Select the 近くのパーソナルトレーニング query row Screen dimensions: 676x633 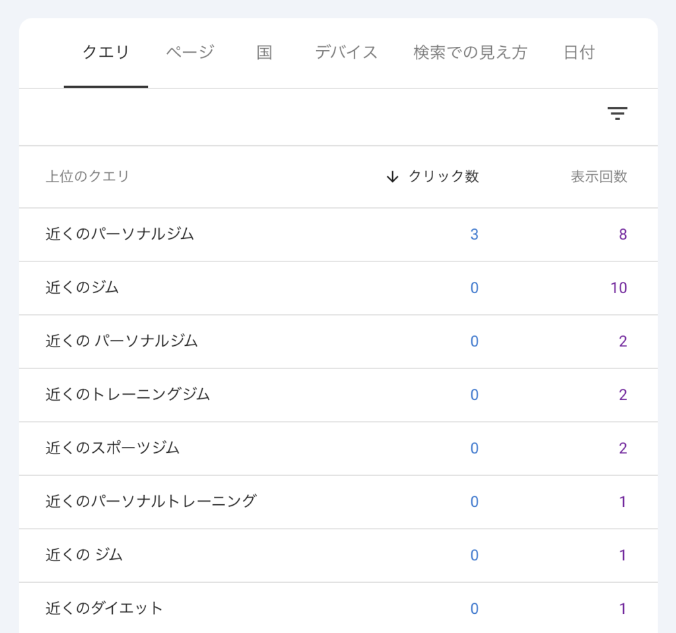click(151, 502)
